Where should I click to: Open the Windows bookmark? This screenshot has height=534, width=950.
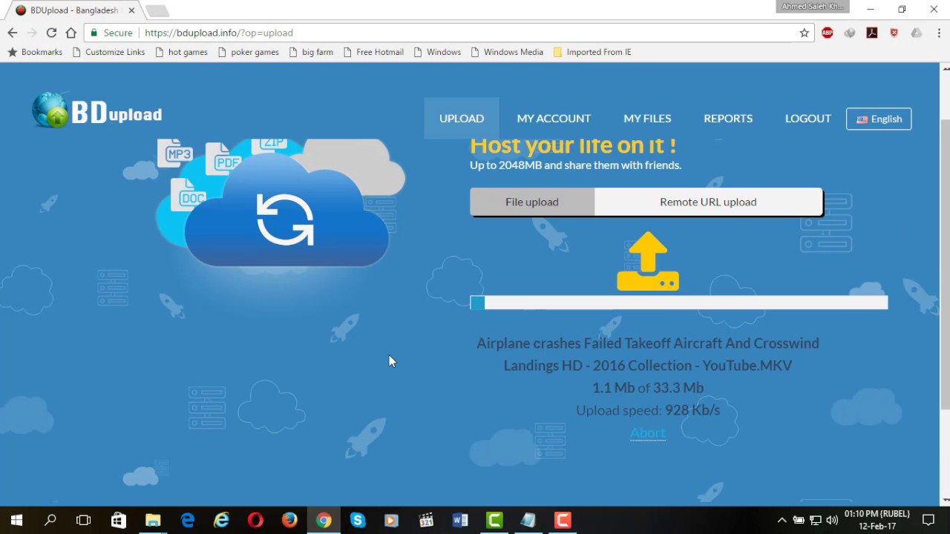point(437,52)
